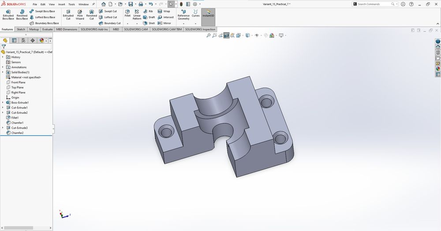The image size is (441, 231).
Task: Select the Shell tool
Action: (x=149, y=23)
